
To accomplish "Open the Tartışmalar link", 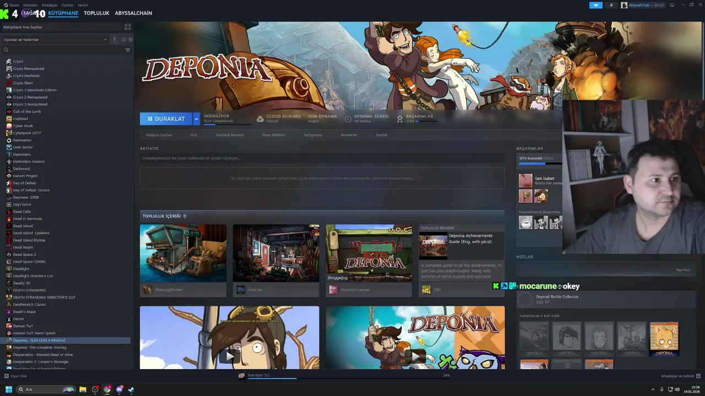I will click(x=313, y=135).
